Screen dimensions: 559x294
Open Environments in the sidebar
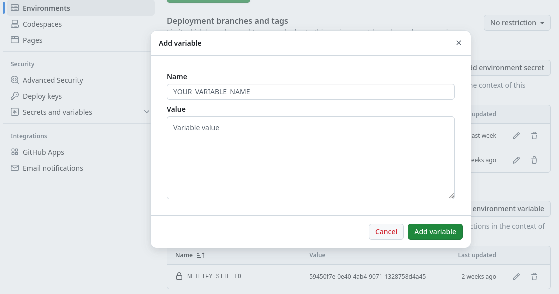point(81,8)
